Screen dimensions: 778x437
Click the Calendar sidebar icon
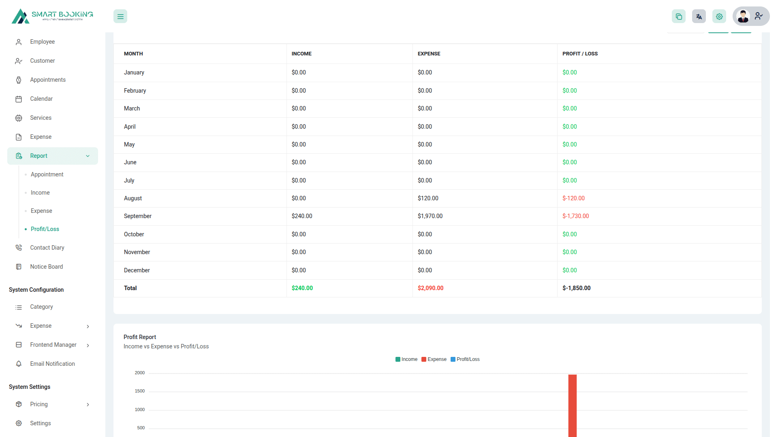click(19, 99)
